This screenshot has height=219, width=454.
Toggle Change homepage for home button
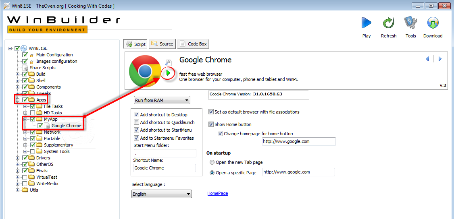click(x=221, y=134)
